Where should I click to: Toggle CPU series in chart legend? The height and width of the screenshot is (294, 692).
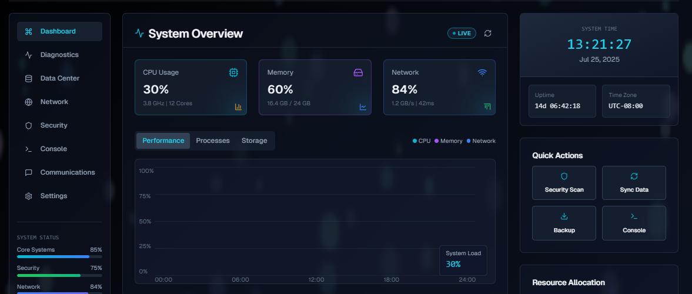422,141
